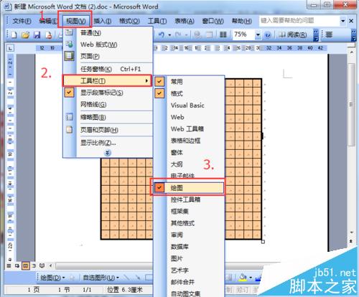Switch to Outline view button at bottom
The height and width of the screenshot is (297, 359).
coord(34,265)
